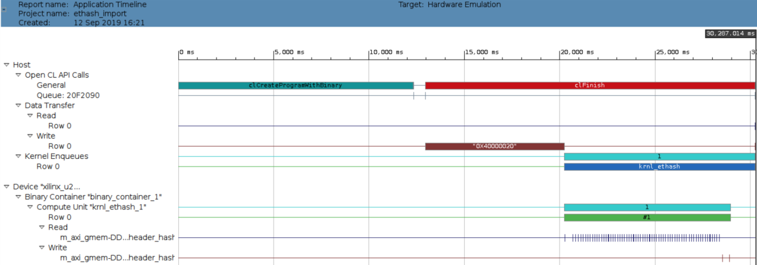Screen dimensions: 757x265
Task: Select the green #1 compute unit bar
Action: [647, 217]
